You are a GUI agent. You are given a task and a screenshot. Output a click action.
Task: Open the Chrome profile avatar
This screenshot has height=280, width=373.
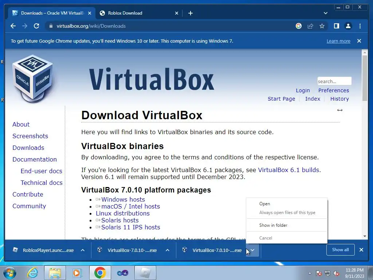(x=348, y=26)
